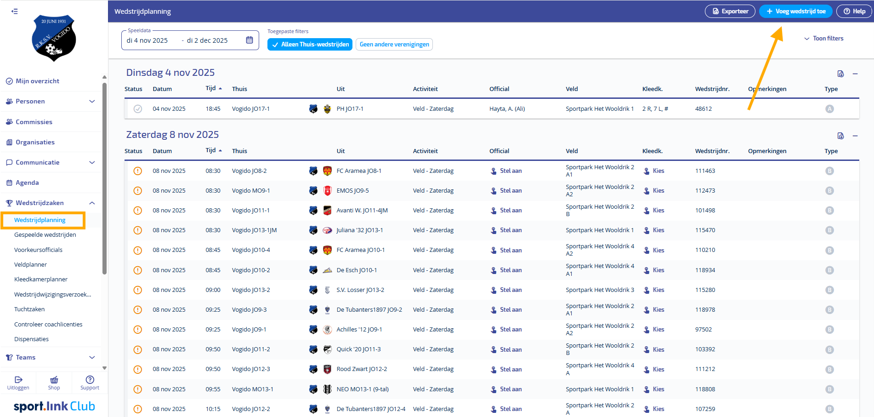
Task: Open the Veldplanner
Action: pos(30,265)
